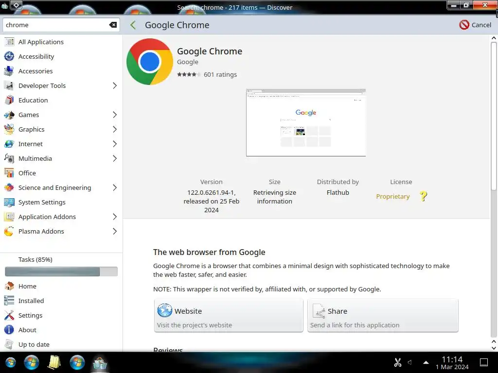
Task: Click the Plasma Addons icon
Action: click(x=9, y=232)
